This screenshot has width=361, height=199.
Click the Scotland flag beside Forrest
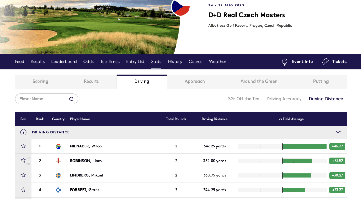point(58,190)
